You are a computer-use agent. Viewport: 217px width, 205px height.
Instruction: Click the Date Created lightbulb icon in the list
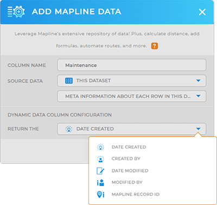(x=100, y=147)
